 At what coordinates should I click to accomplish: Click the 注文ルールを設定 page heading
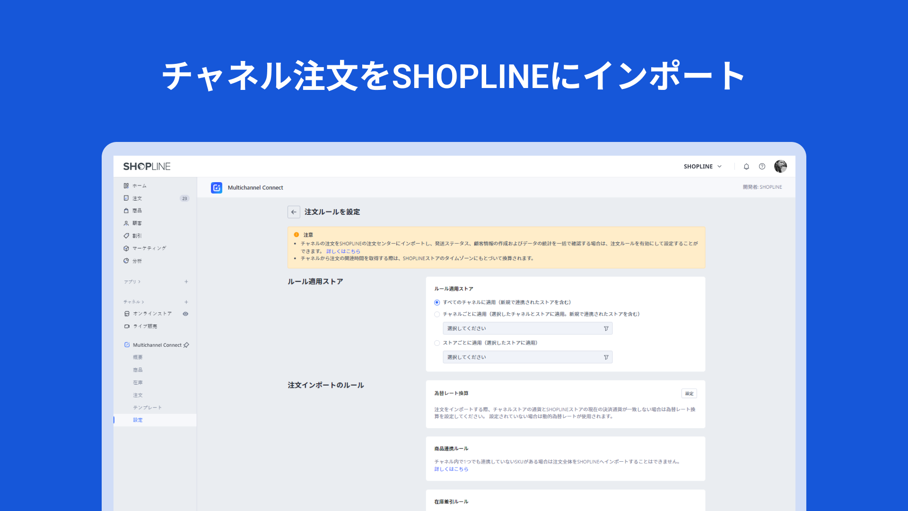tap(332, 212)
